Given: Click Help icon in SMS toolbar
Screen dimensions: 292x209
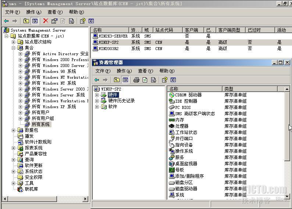Looking at the screenshot, I should coord(82,21).
